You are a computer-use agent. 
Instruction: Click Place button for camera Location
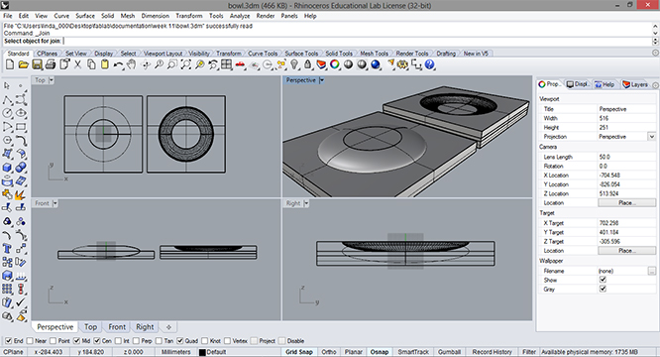[x=626, y=203]
